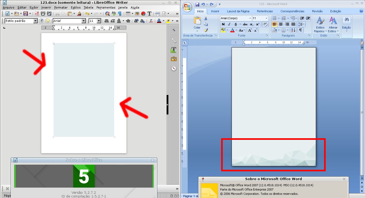Open Gallery deck in Writer sidebar
Screen dimensions: 365x198
coord(174,59)
